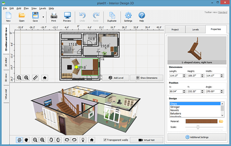Toggle the 360 rotate mode in 3D view
The width and height of the screenshot is (231, 146).
[x=19, y=140]
